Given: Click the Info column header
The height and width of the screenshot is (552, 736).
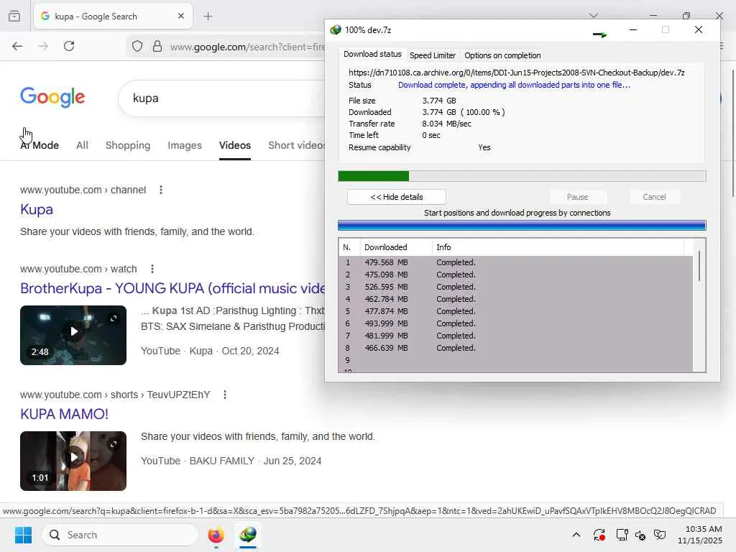Looking at the screenshot, I should pos(558,247).
